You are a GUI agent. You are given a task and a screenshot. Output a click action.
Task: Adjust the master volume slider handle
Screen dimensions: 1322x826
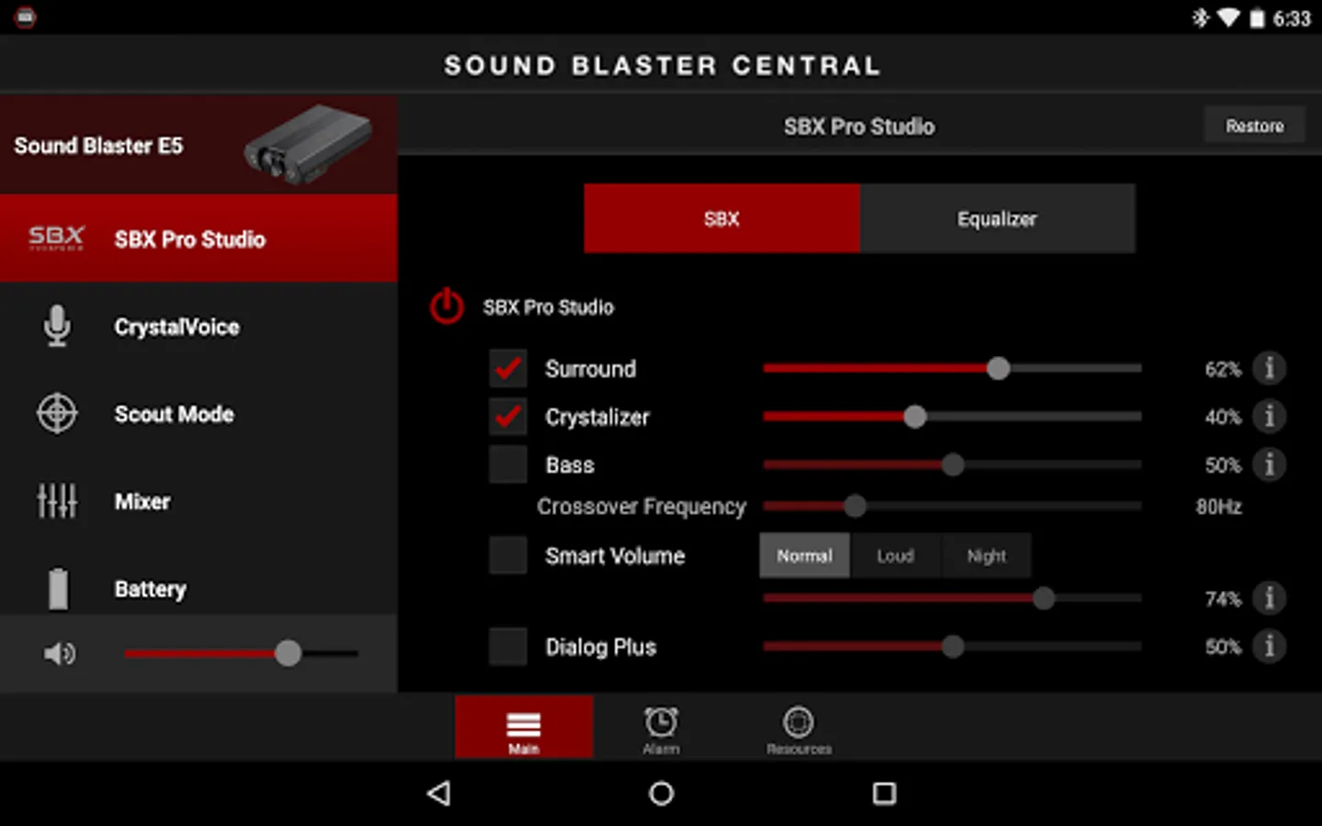(x=288, y=653)
